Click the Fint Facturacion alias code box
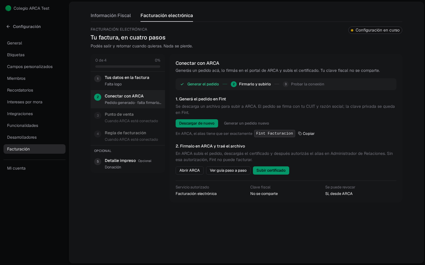The height and width of the screenshot is (265, 425). (x=274, y=133)
